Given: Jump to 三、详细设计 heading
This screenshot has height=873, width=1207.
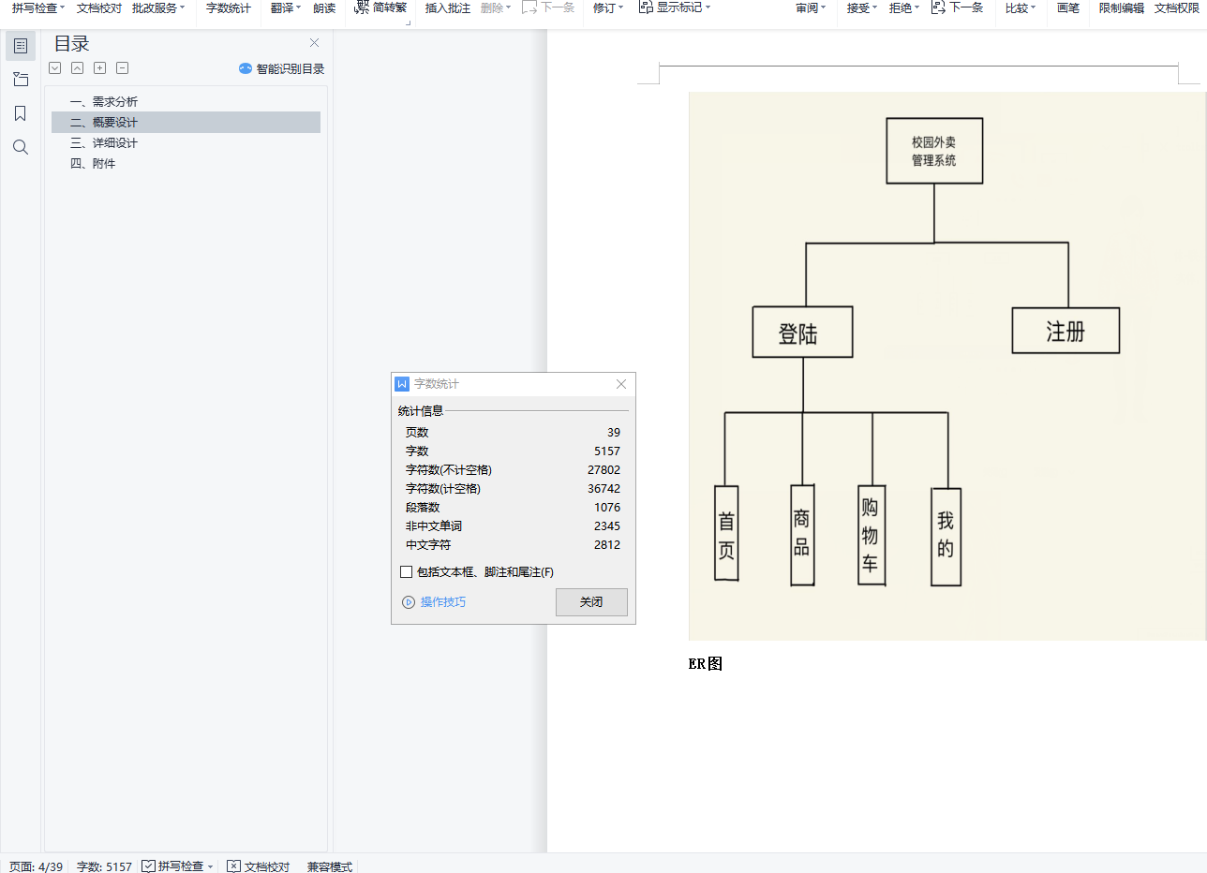Looking at the screenshot, I should (x=186, y=143).
